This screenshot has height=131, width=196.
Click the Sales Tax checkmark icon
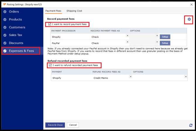[5, 35]
